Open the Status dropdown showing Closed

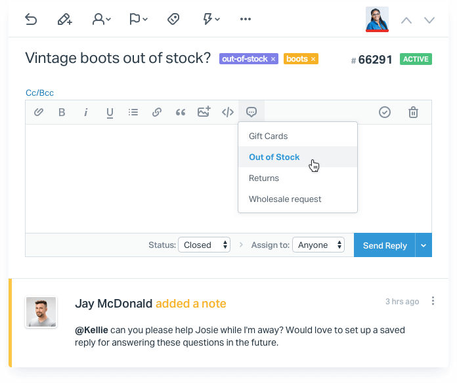[204, 245]
